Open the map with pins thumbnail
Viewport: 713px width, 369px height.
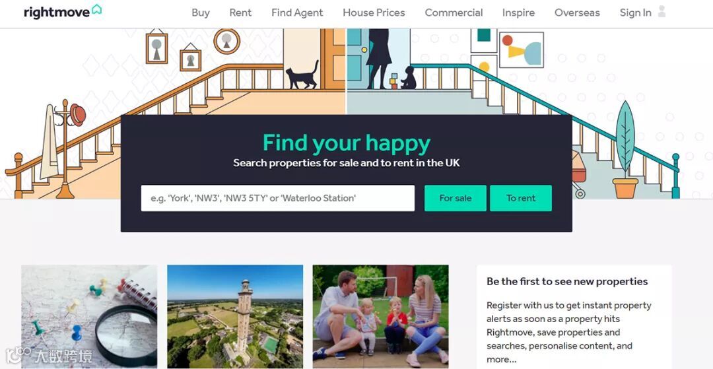click(x=89, y=317)
